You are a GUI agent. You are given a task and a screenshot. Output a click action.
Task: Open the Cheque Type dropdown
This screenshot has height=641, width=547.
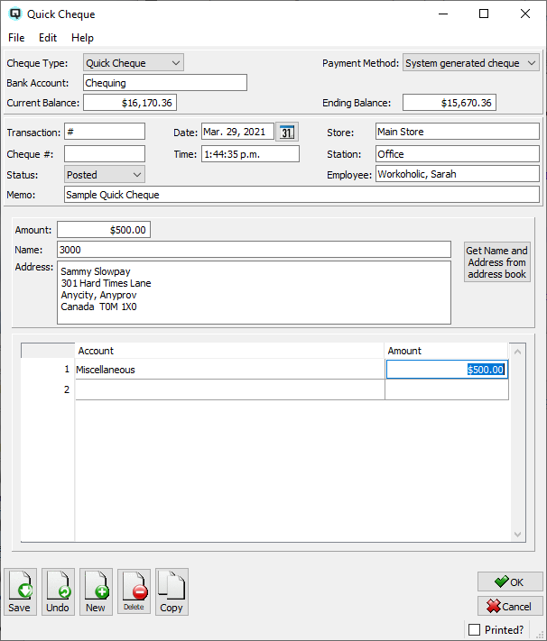pos(134,63)
